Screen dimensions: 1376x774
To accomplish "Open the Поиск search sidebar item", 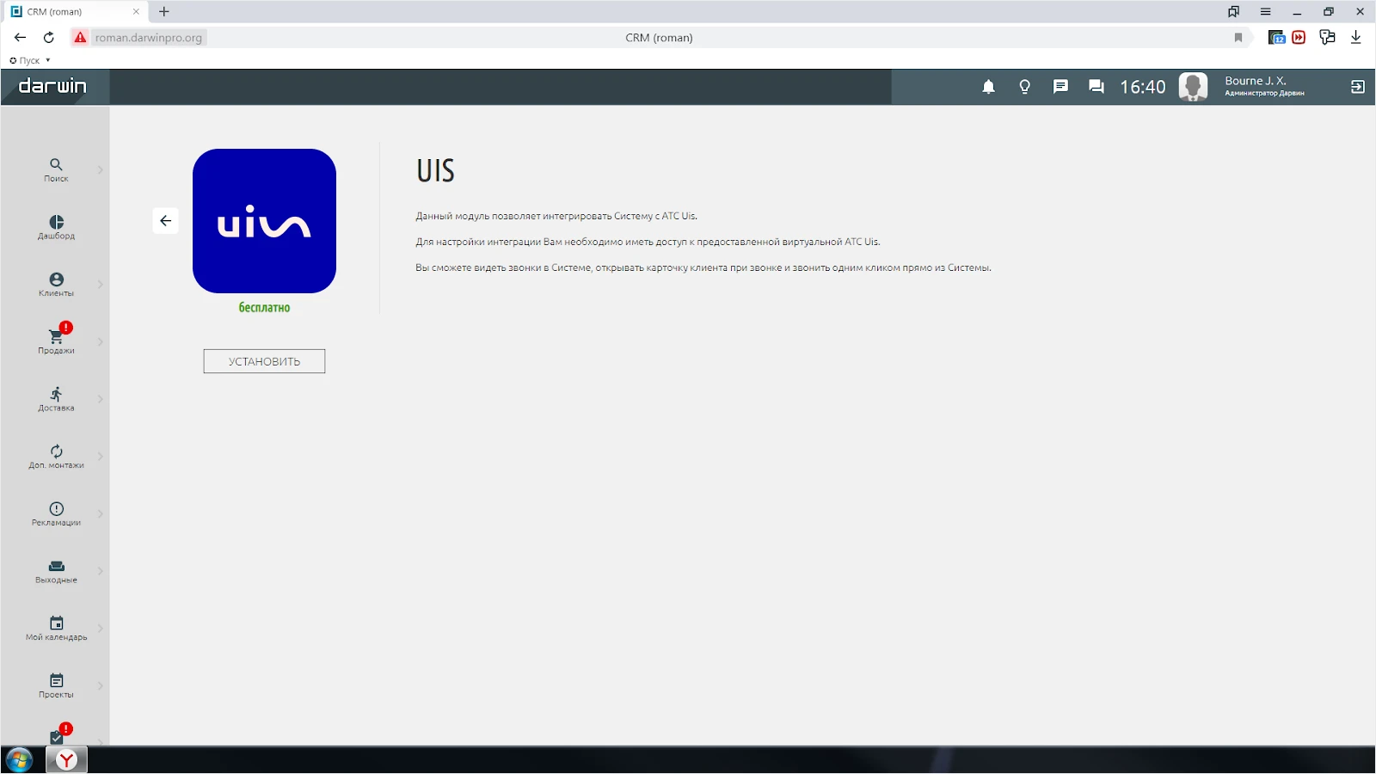I will point(56,169).
